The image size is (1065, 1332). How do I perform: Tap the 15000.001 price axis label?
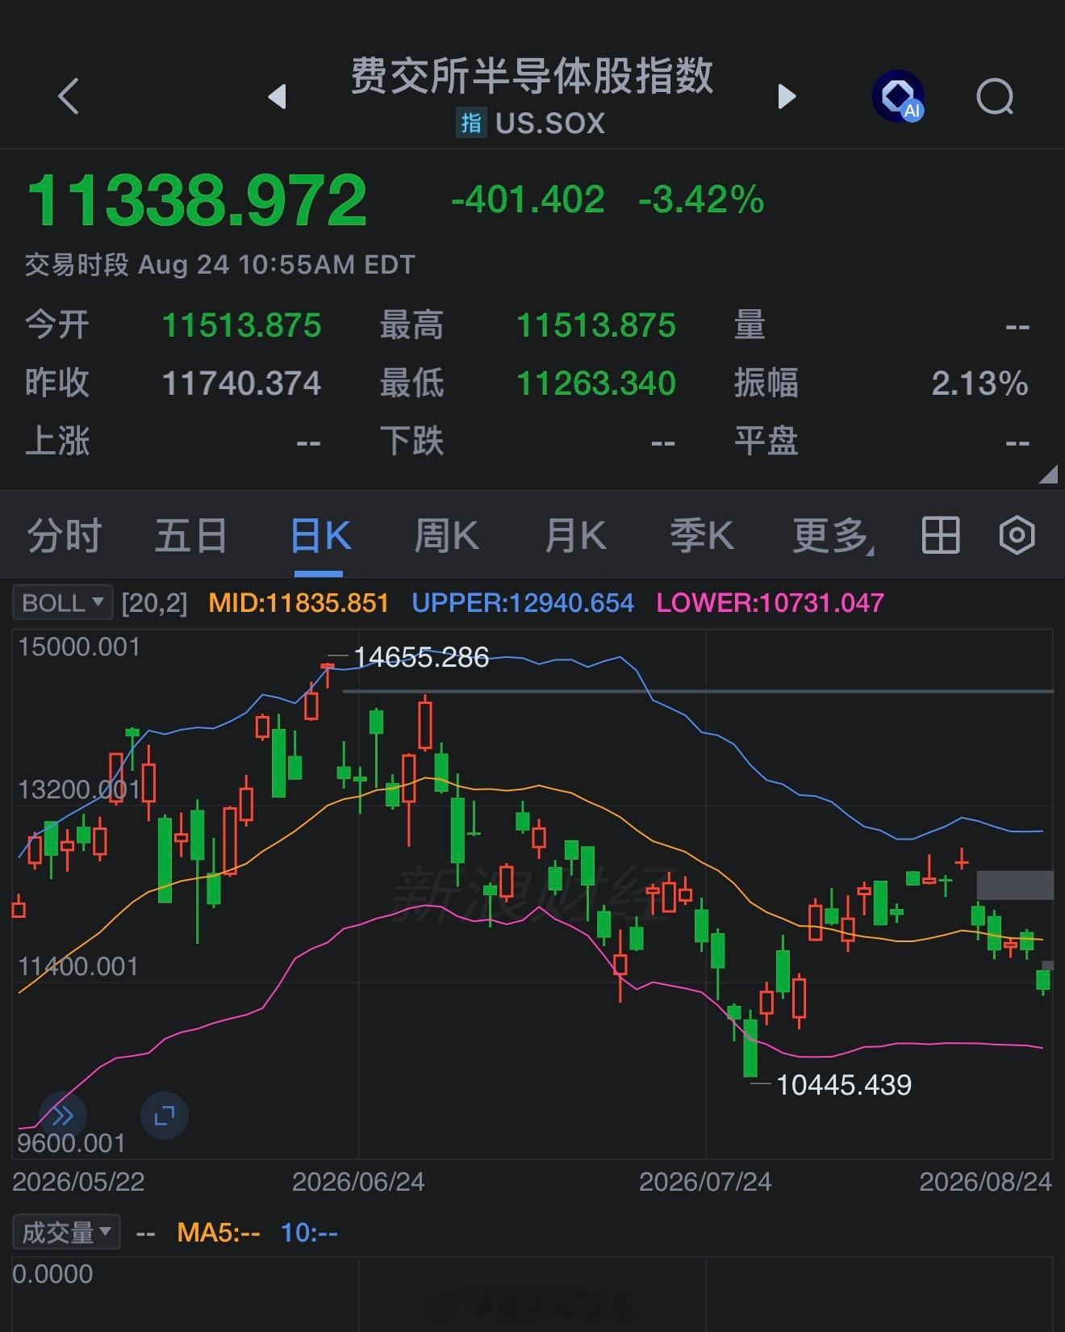pyautogui.click(x=79, y=647)
